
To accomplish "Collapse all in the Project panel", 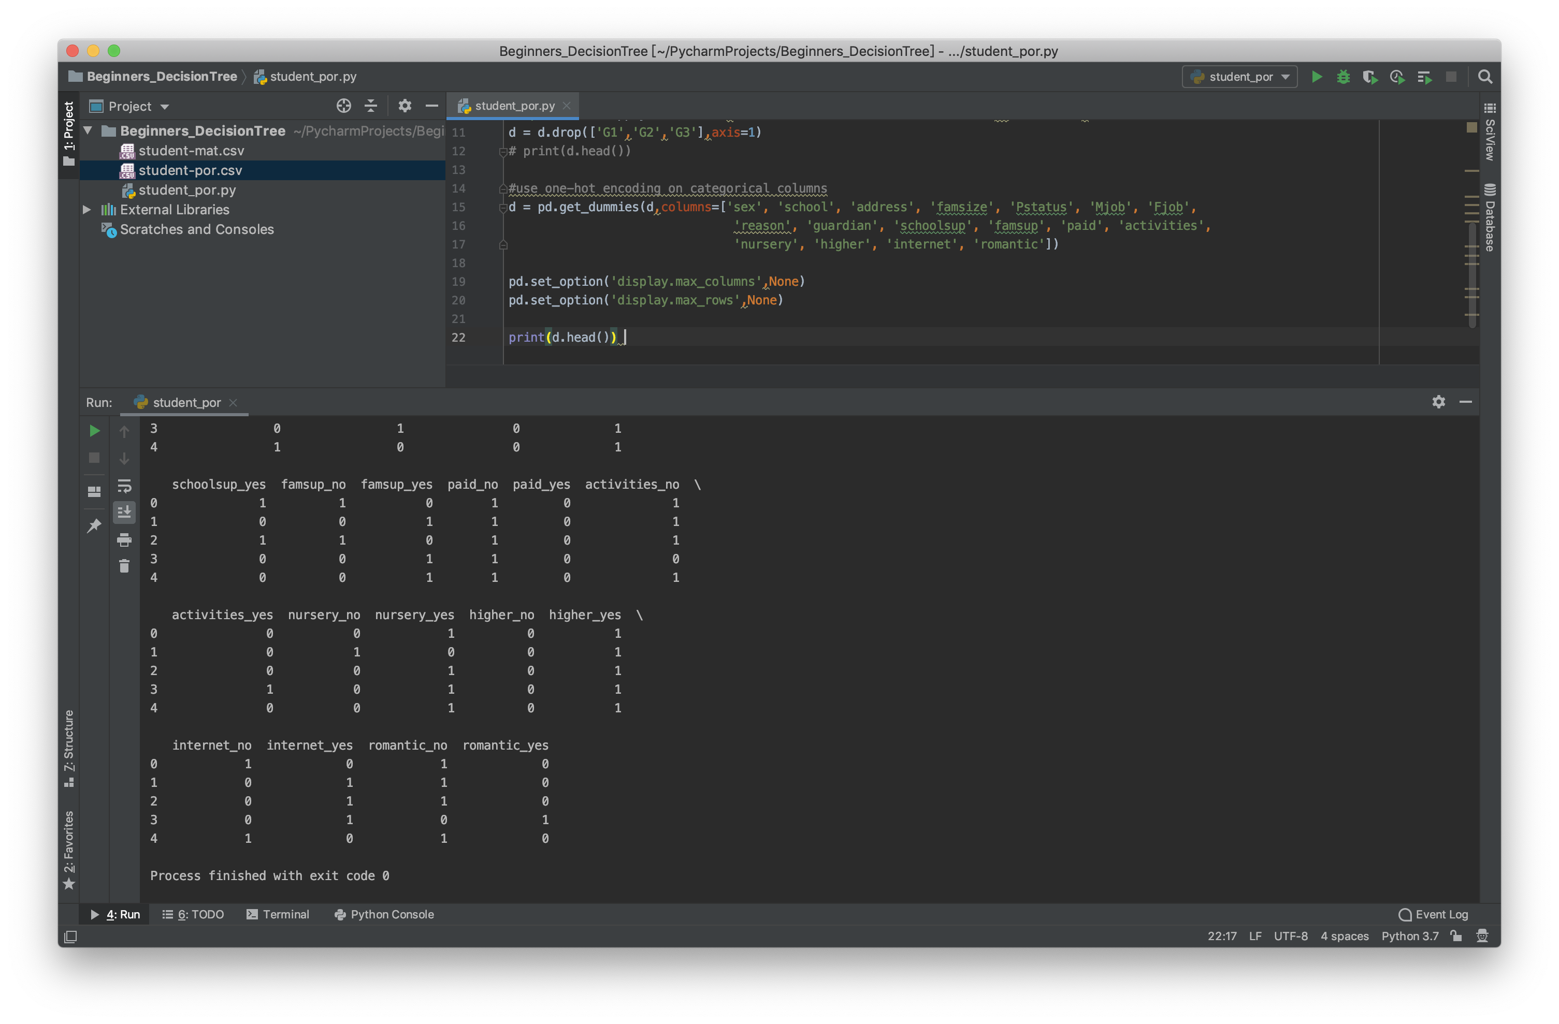I will 371,106.
